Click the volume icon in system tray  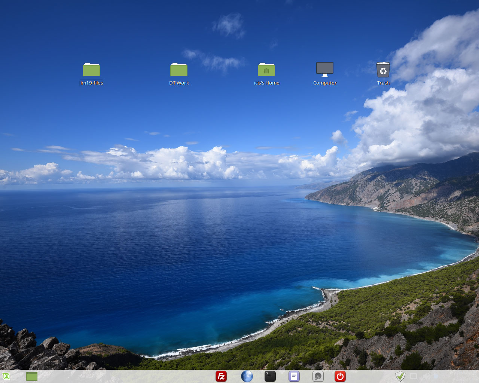(426, 376)
